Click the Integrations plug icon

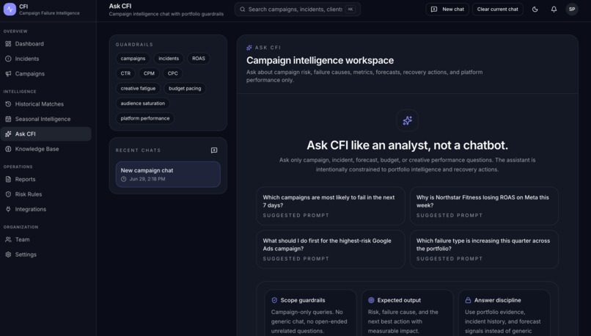pyautogui.click(x=8, y=209)
